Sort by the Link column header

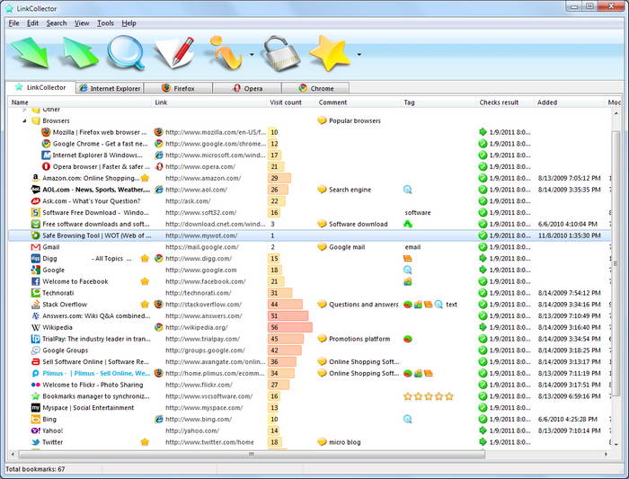point(209,102)
